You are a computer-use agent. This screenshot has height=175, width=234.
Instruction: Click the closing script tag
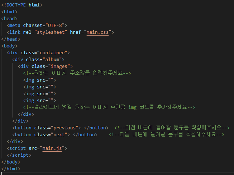19,155
